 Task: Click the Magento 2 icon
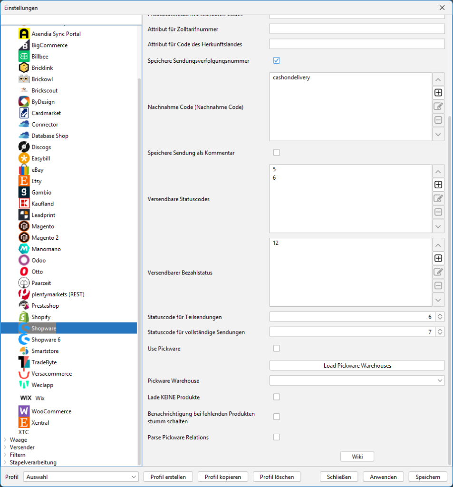coord(24,238)
